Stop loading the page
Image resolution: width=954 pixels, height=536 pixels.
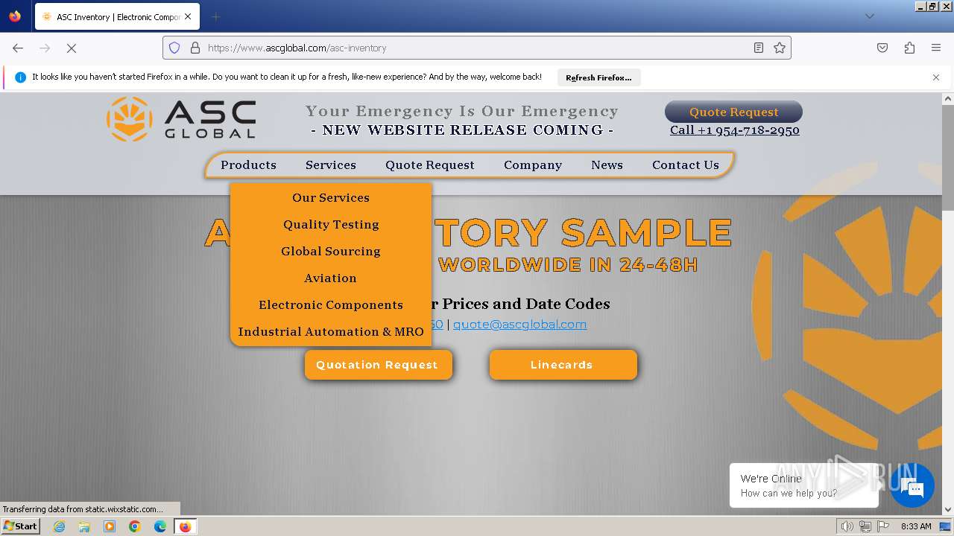tap(72, 48)
